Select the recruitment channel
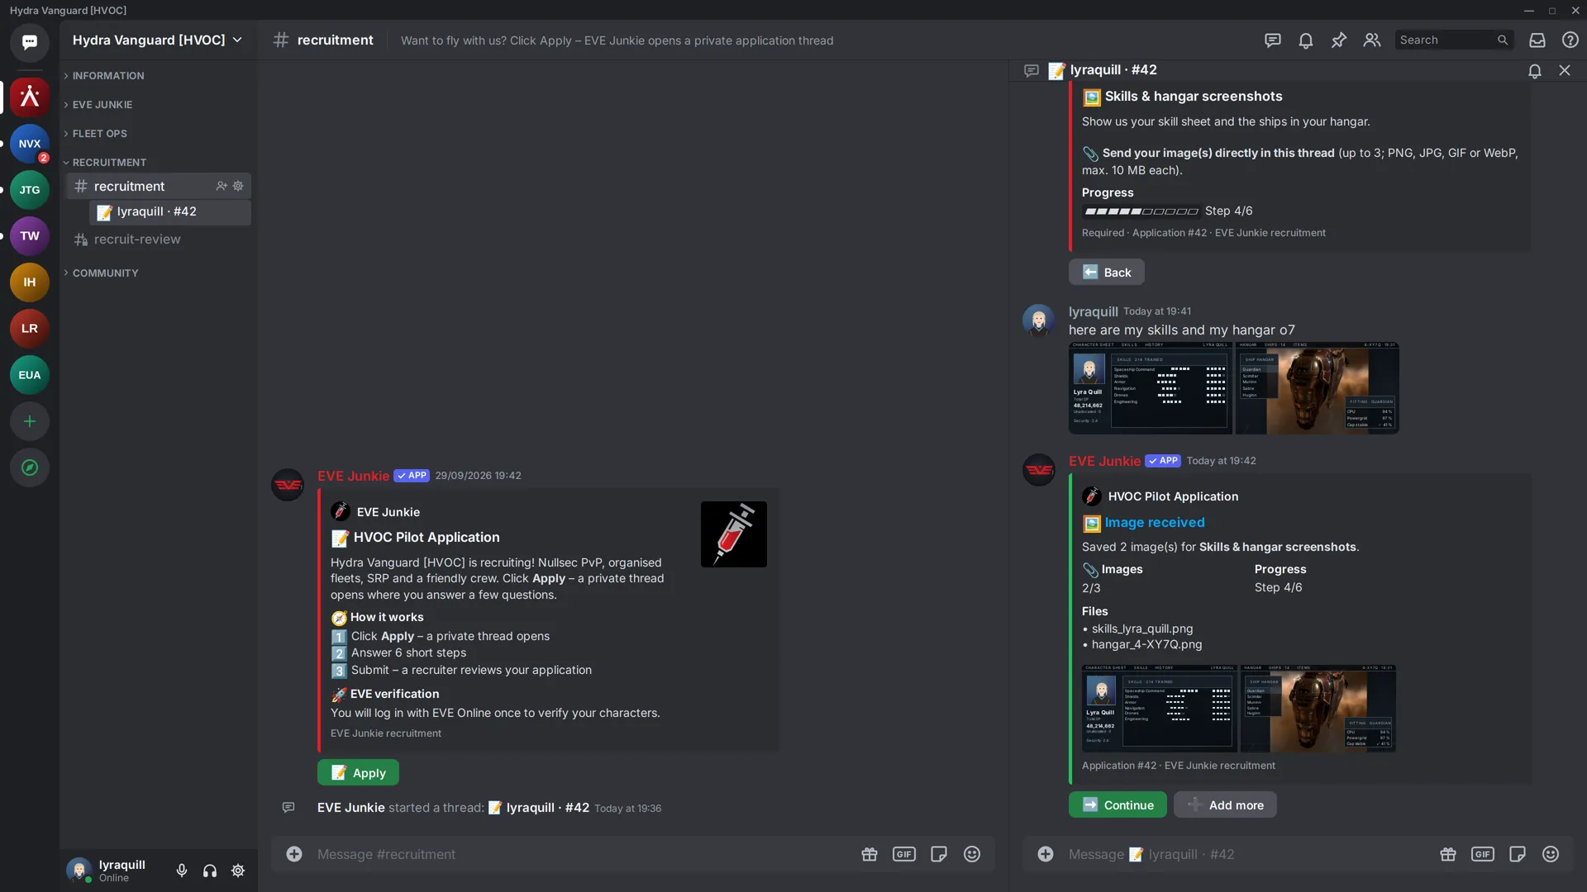Viewport: 1587px width, 892px height. 159,186
